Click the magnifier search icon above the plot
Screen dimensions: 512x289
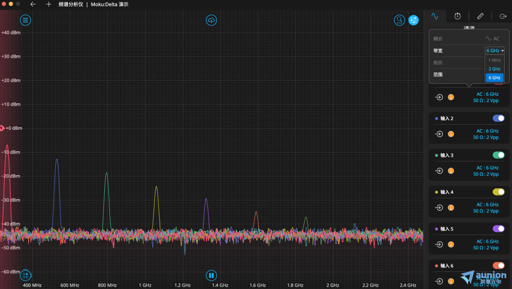(399, 20)
